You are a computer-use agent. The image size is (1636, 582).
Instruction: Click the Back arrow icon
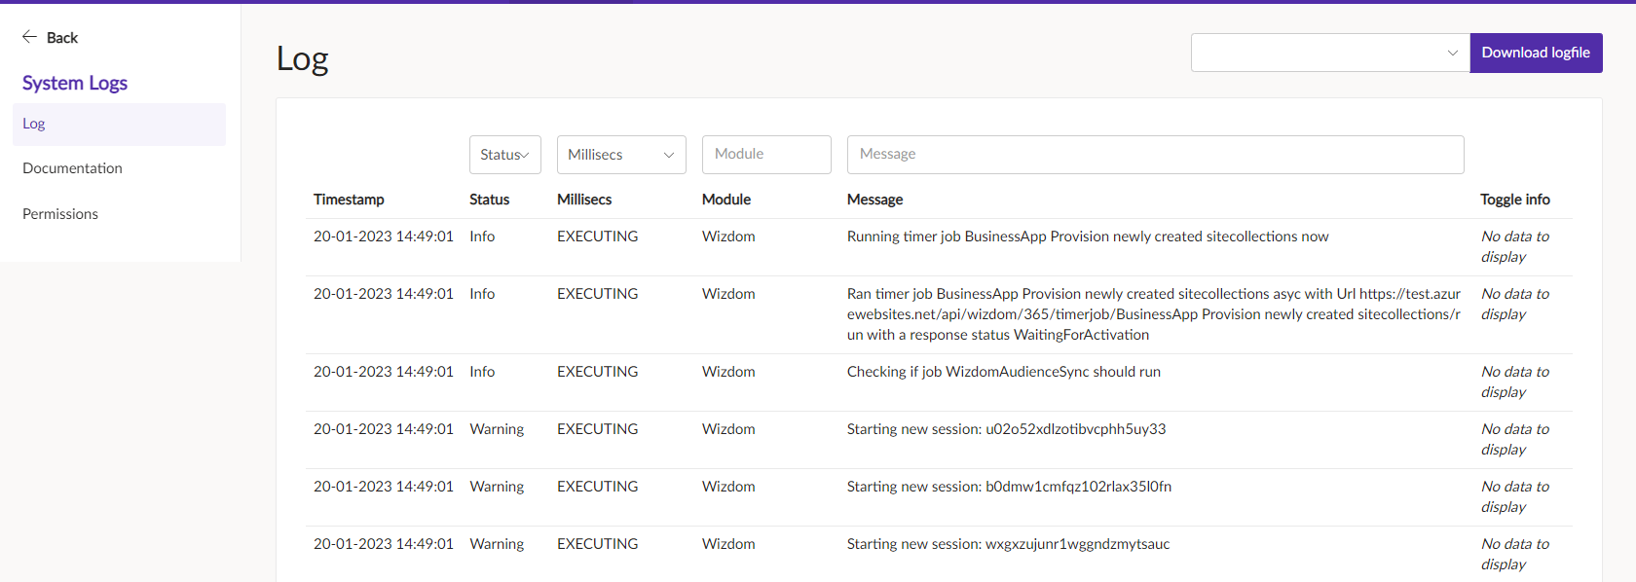coord(30,37)
